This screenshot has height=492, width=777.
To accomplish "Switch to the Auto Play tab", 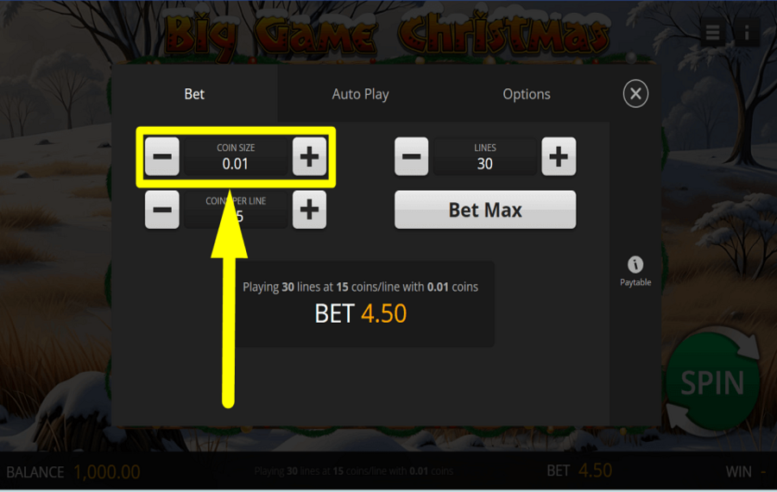I will click(x=360, y=94).
